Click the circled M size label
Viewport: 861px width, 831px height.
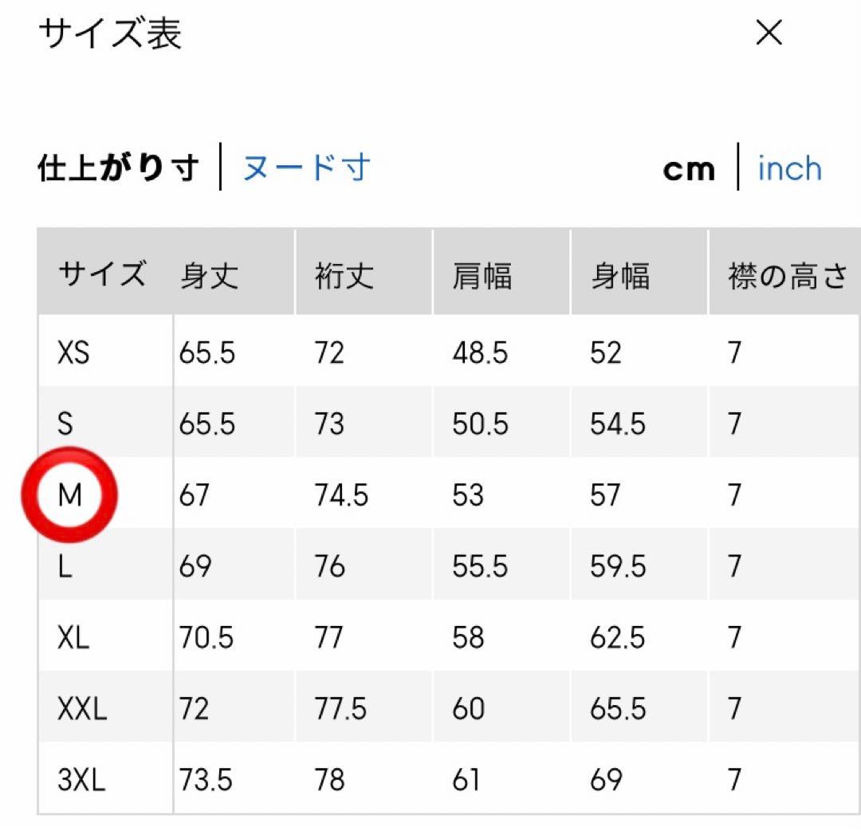point(70,495)
